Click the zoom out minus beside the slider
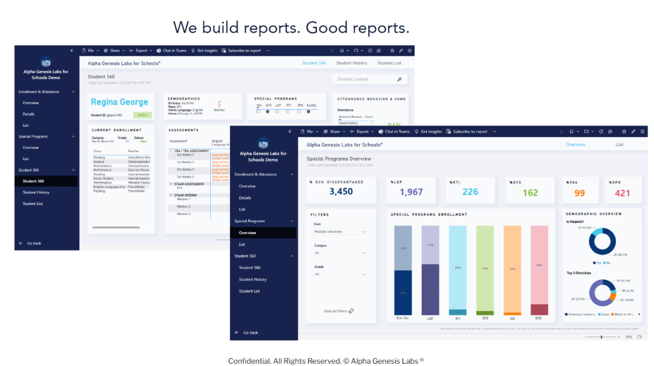The image size is (654, 366). point(586,337)
